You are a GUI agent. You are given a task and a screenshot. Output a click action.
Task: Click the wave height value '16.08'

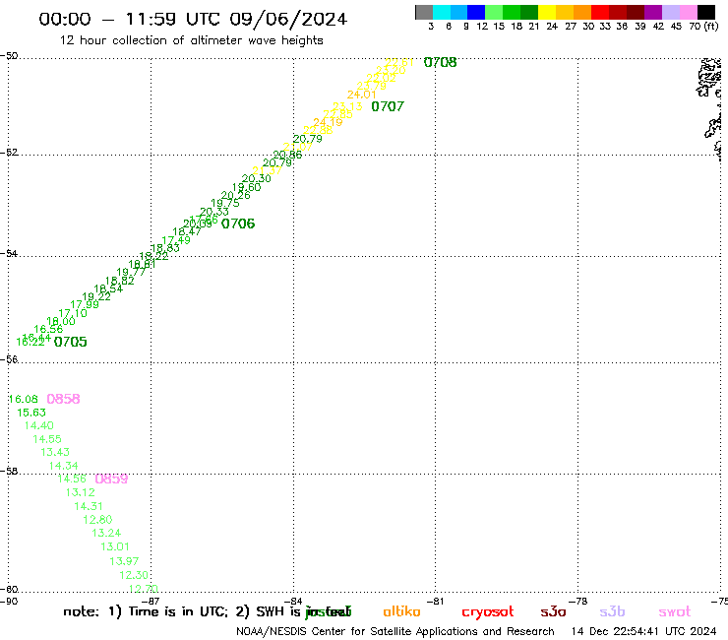pos(24,399)
